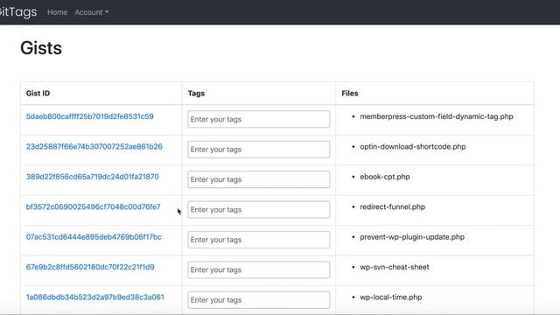Focus tags field for wp-svn-cheat-sheet row
This screenshot has height=315, width=560.
(259, 269)
